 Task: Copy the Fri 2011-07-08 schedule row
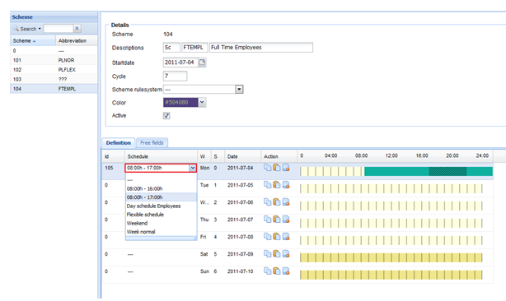(268, 237)
